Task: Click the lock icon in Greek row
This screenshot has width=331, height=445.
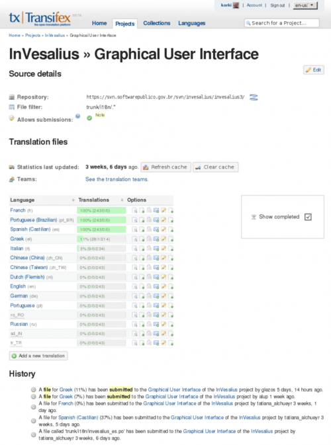Action: [149, 239]
